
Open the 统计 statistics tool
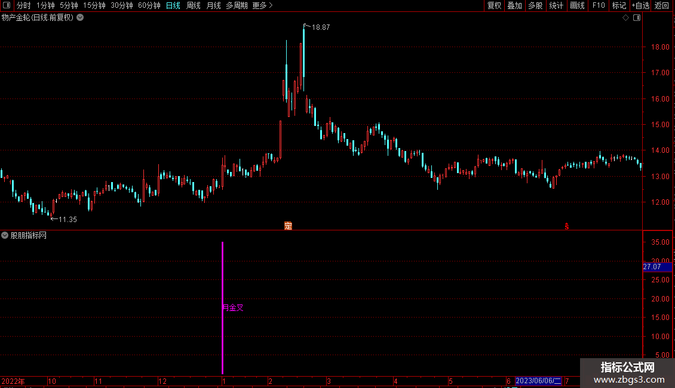[x=556, y=5]
